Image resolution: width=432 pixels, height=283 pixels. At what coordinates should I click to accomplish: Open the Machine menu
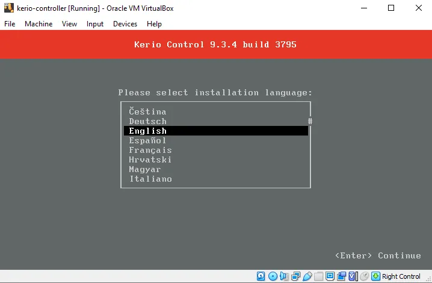coord(39,24)
